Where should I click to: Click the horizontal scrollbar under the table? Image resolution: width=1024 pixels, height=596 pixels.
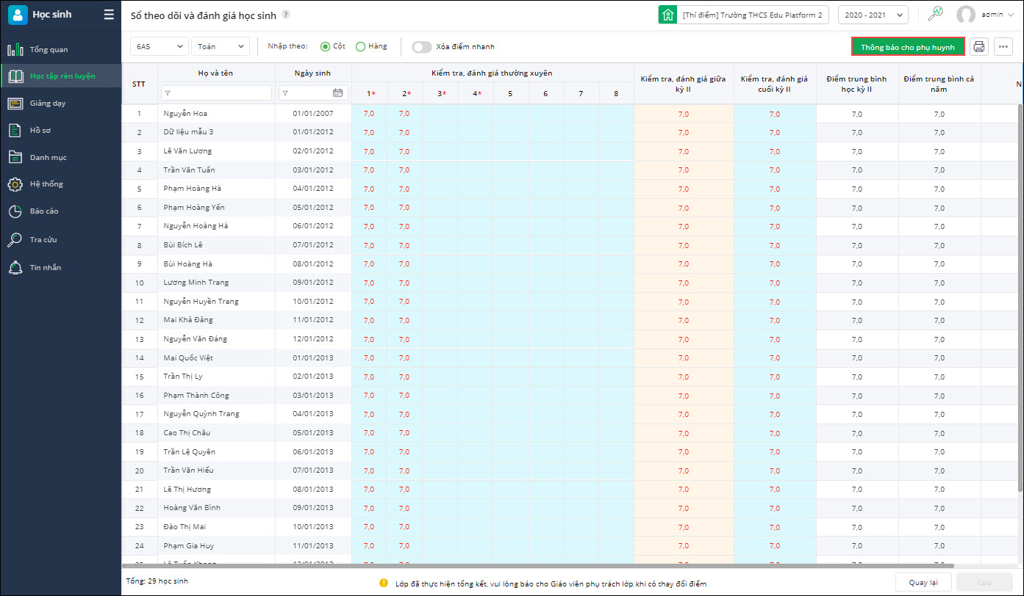[x=537, y=566]
